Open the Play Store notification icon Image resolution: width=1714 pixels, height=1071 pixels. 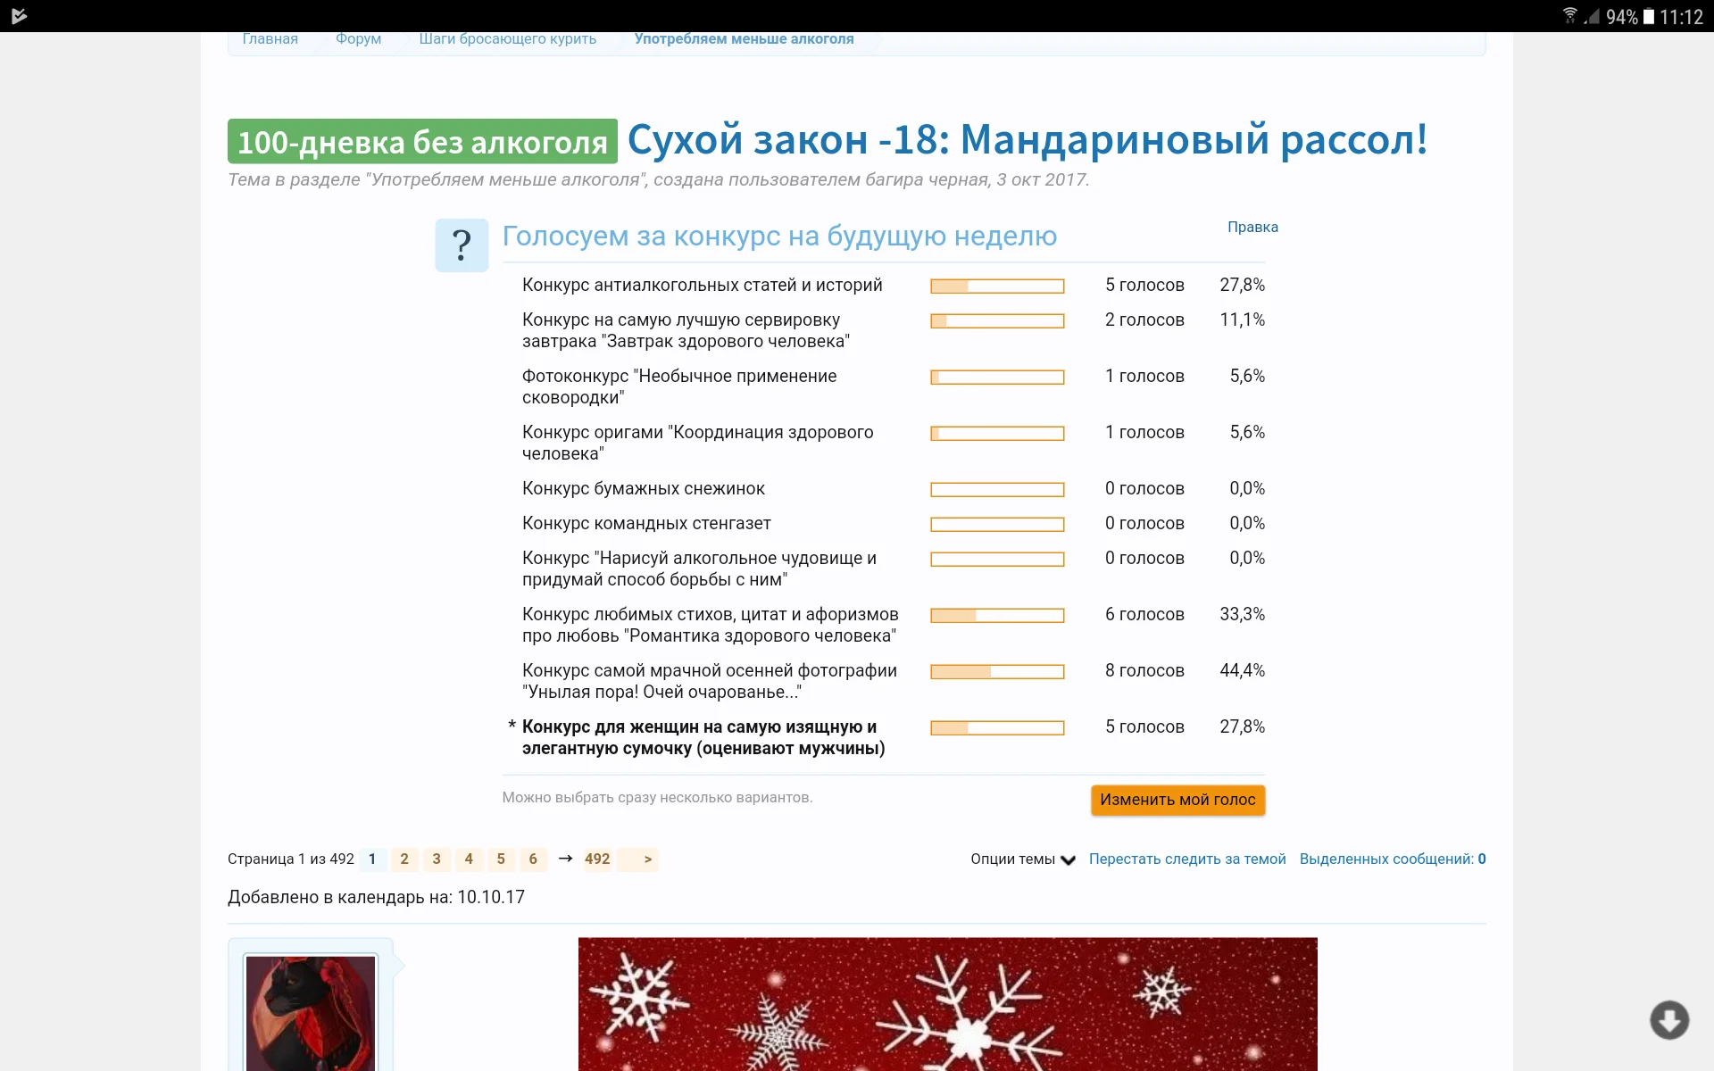(x=18, y=14)
